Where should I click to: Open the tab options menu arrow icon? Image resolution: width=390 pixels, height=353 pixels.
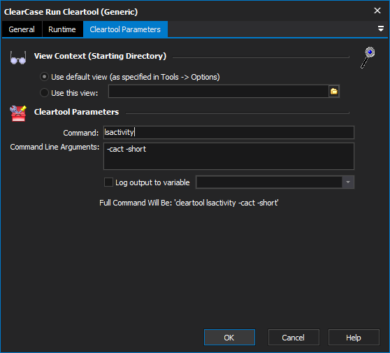[381, 29]
